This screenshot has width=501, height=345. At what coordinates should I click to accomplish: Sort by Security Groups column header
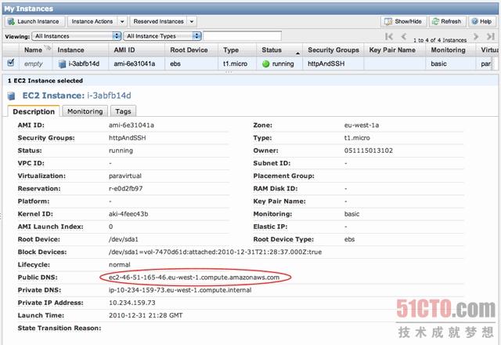click(333, 50)
